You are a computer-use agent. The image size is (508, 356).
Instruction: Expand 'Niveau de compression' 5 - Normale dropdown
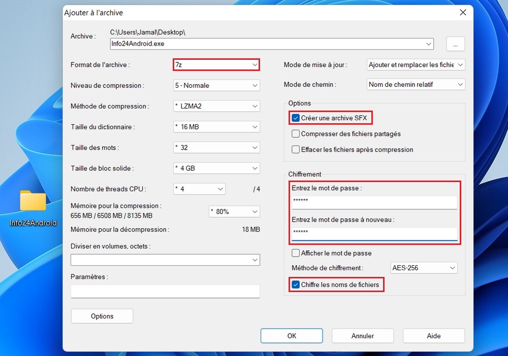point(216,86)
